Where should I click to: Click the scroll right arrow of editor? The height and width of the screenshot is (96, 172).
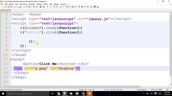[168, 86]
